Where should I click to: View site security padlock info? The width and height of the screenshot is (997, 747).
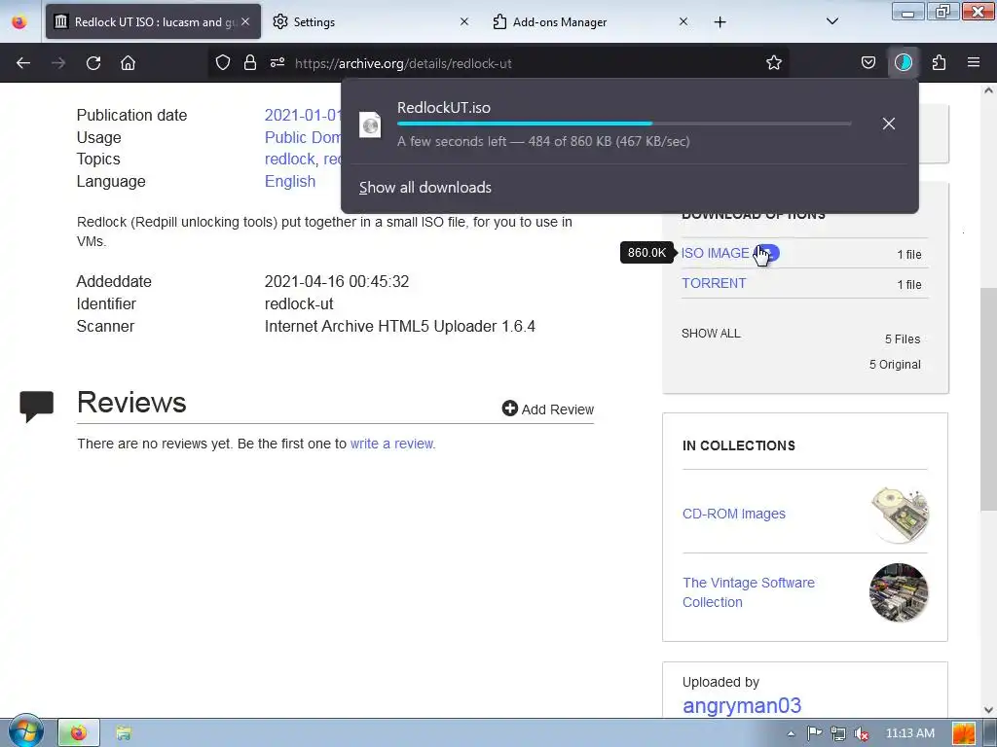coord(250,62)
